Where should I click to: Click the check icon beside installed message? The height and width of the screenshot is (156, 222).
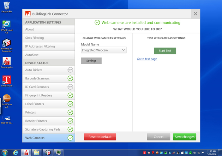[x=97, y=23]
